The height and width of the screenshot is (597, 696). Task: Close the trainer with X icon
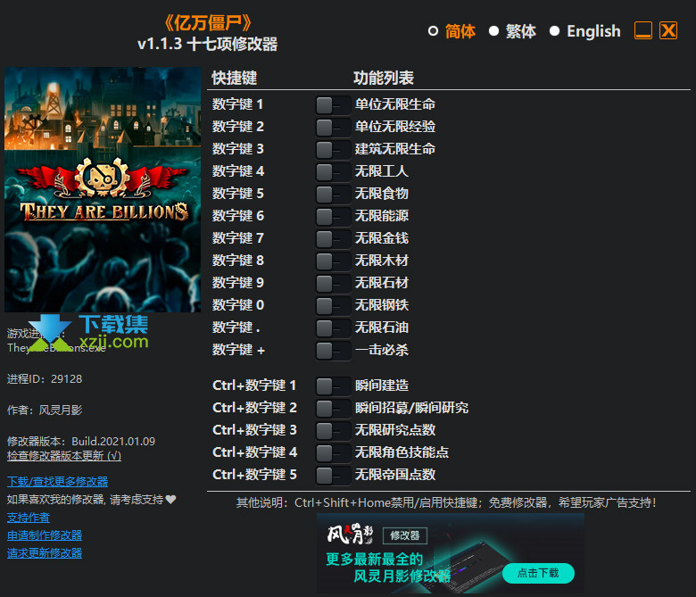(668, 30)
